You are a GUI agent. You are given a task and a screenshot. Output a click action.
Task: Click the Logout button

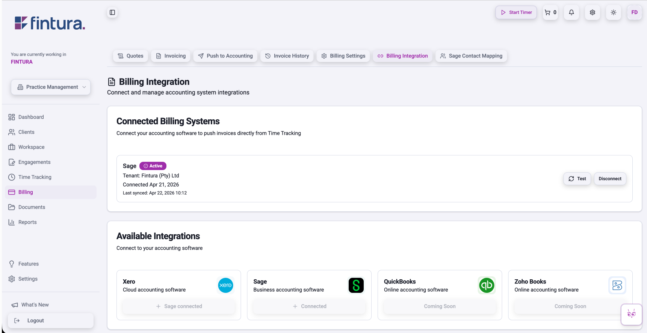[x=51, y=321]
